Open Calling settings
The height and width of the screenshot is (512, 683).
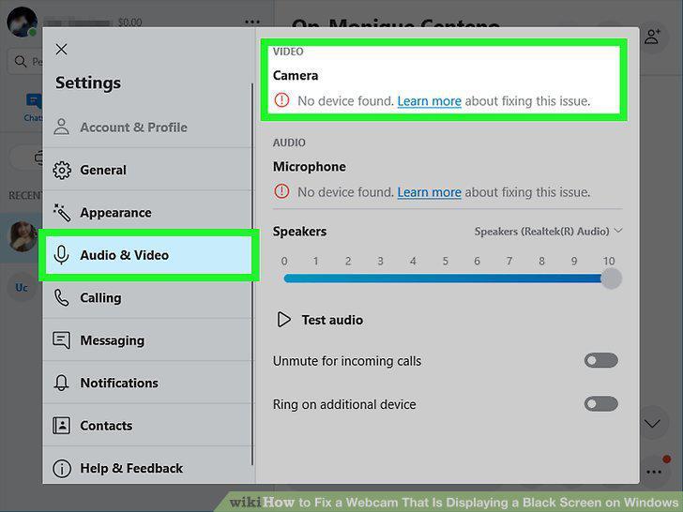point(148,298)
